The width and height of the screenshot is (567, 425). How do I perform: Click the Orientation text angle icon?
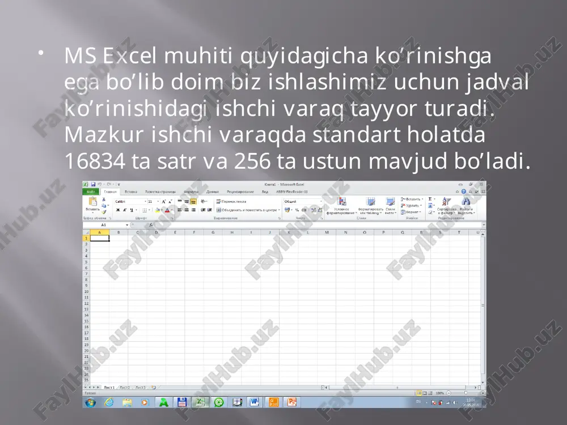click(x=203, y=201)
